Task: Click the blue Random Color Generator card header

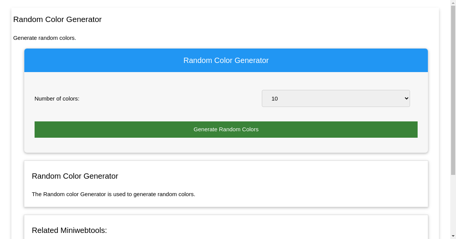Action: tap(226, 60)
